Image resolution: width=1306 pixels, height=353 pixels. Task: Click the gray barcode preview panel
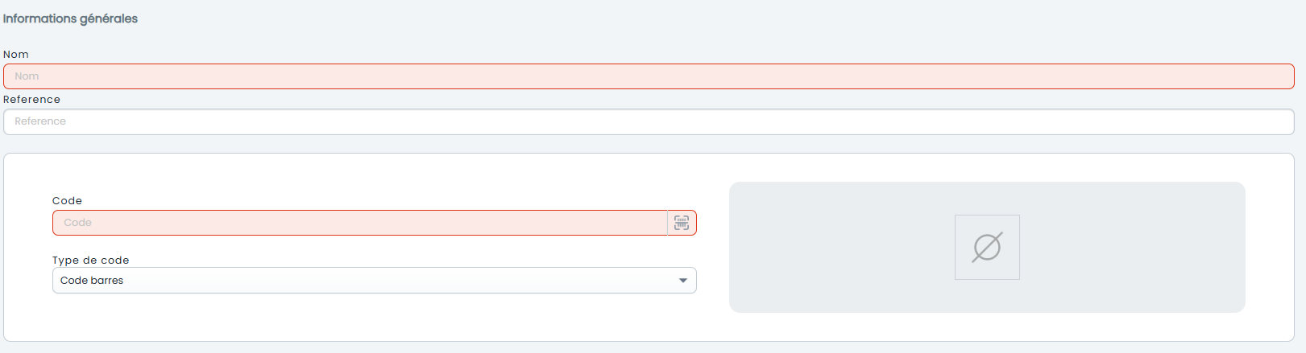[x=987, y=247]
